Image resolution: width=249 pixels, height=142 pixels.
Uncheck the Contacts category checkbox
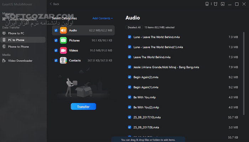pos(56,61)
